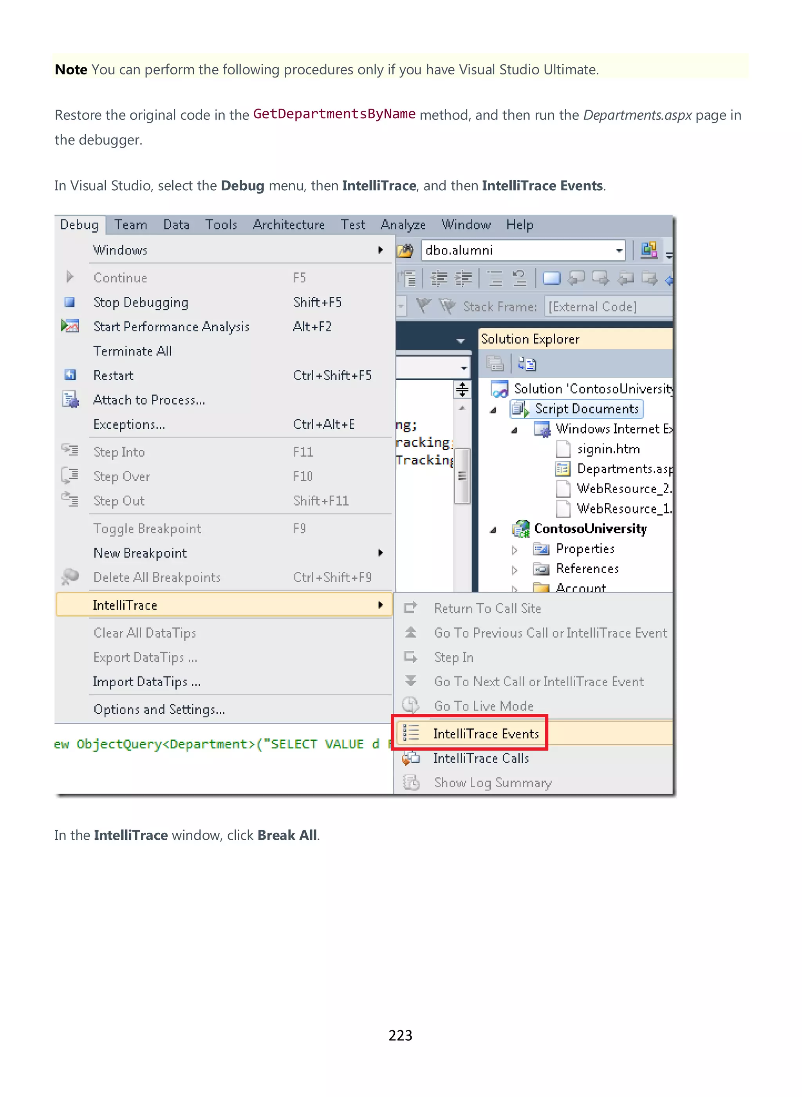Select Departments.aspx in Script Documents
Image resolution: width=802 pixels, height=1097 pixels.
click(614, 469)
